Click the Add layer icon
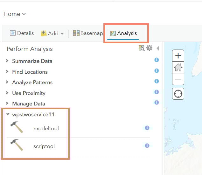The height and width of the screenshot is (175, 202). click(44, 33)
